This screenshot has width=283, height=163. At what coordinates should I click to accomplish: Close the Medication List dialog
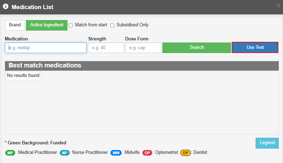tap(278, 6)
